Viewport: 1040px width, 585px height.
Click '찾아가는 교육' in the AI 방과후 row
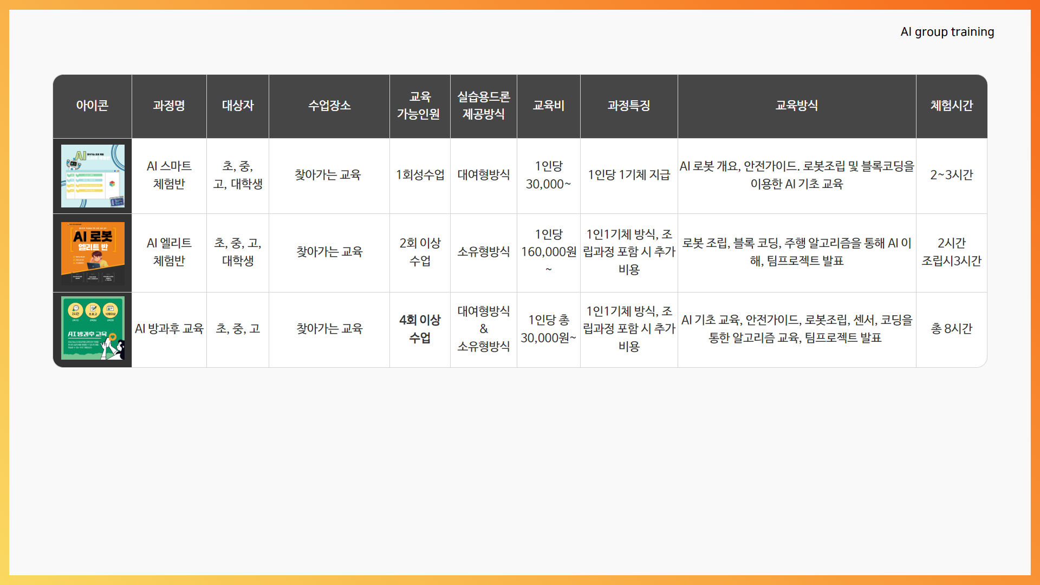(329, 329)
